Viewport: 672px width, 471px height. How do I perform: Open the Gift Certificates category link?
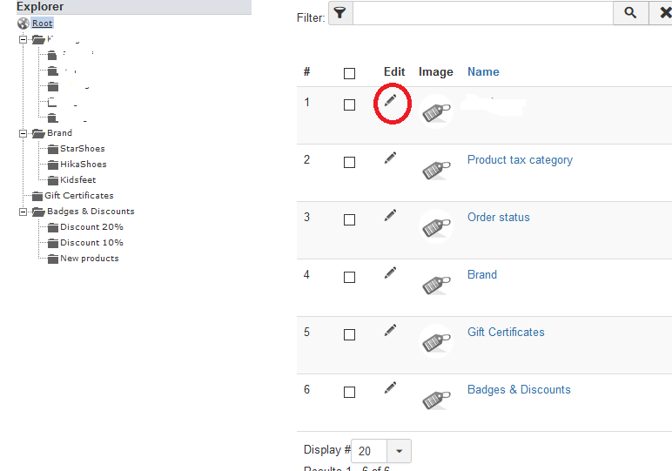point(506,332)
